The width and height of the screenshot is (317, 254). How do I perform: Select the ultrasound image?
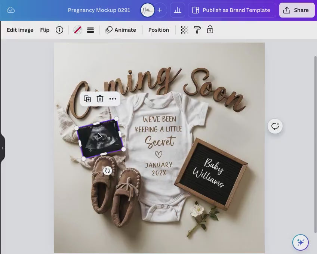tap(100, 139)
